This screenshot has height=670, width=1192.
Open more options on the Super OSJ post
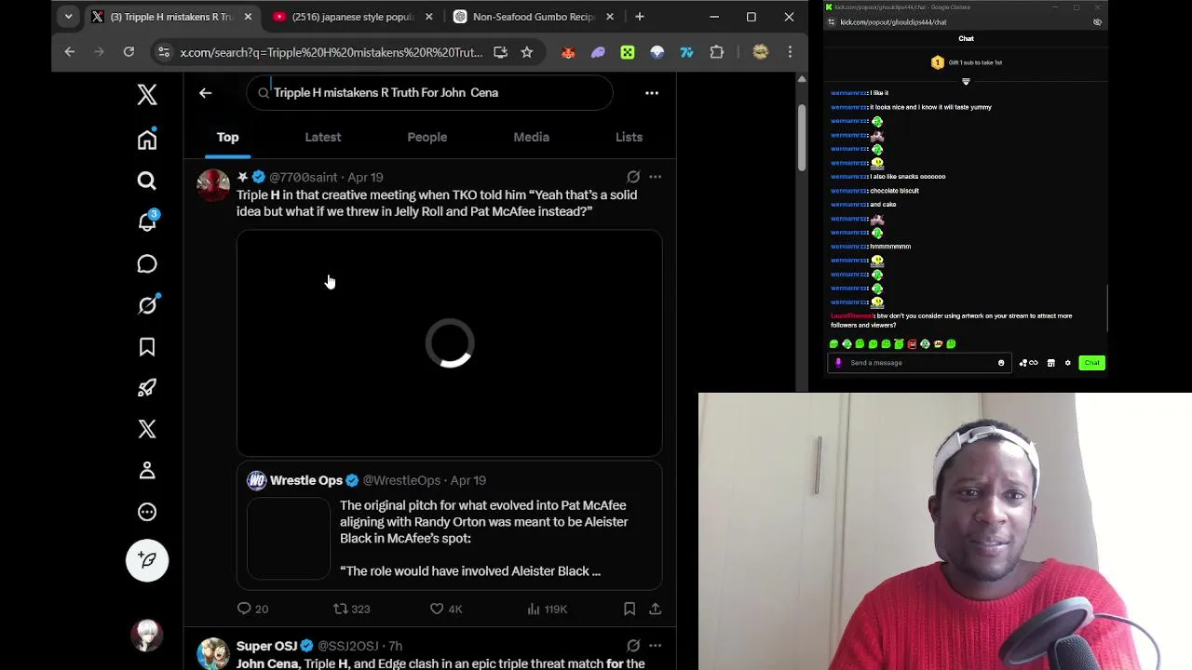(655, 646)
